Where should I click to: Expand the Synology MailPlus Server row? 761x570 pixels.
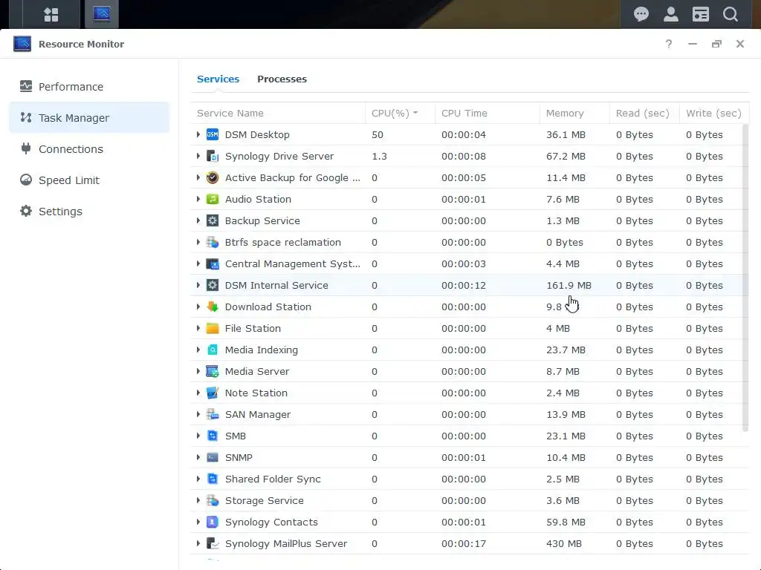198,543
